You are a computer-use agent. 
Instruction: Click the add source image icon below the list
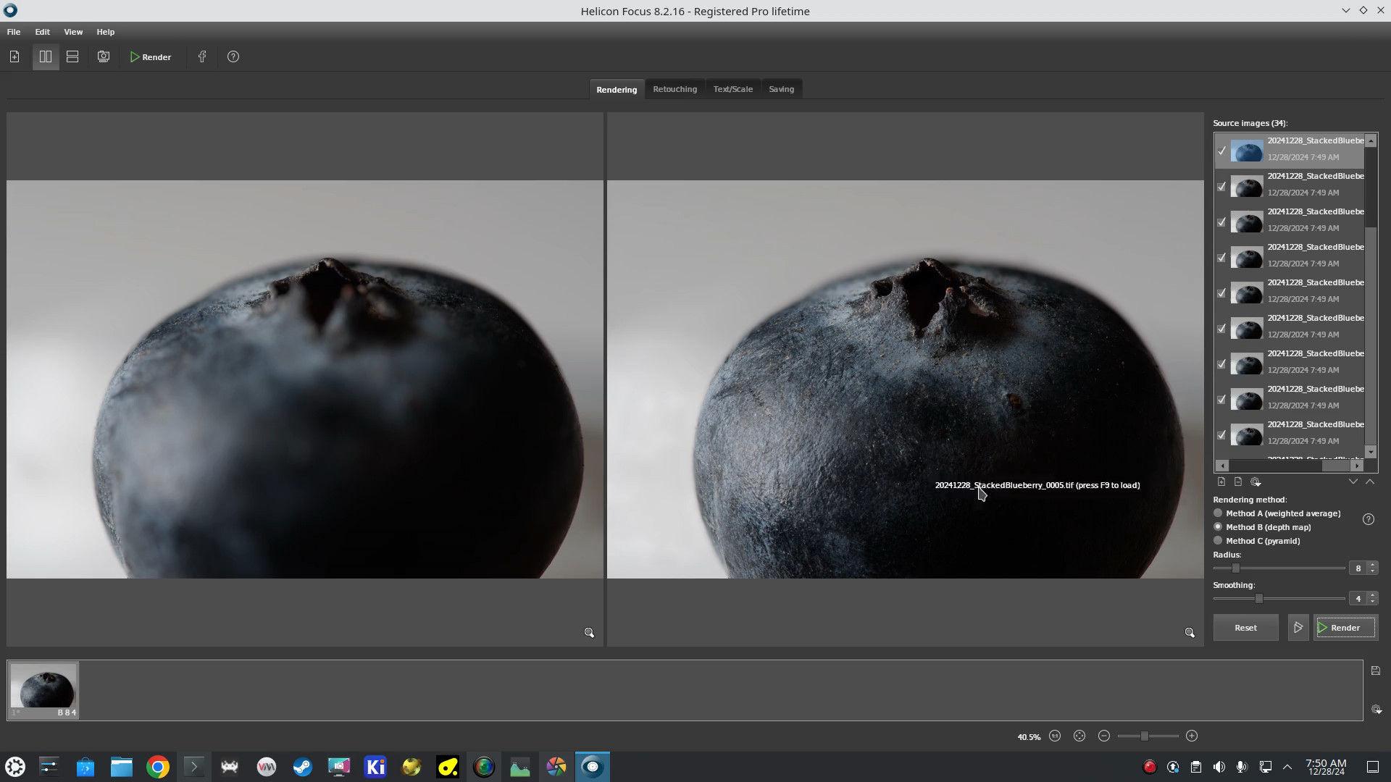[x=1221, y=482]
